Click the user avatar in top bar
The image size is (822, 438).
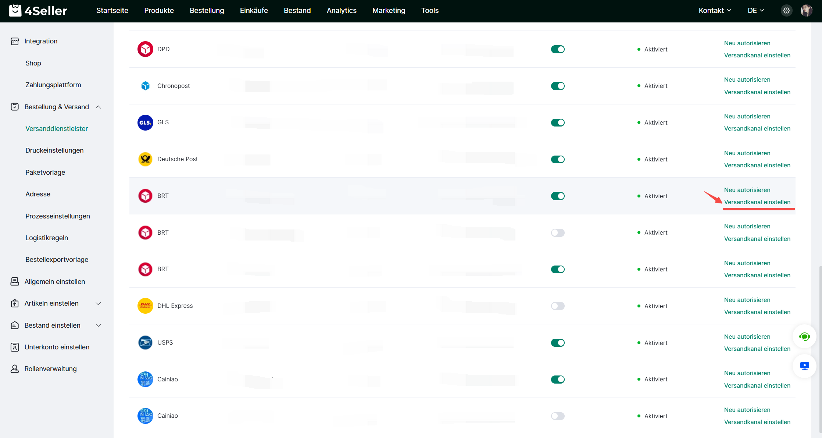[806, 11]
